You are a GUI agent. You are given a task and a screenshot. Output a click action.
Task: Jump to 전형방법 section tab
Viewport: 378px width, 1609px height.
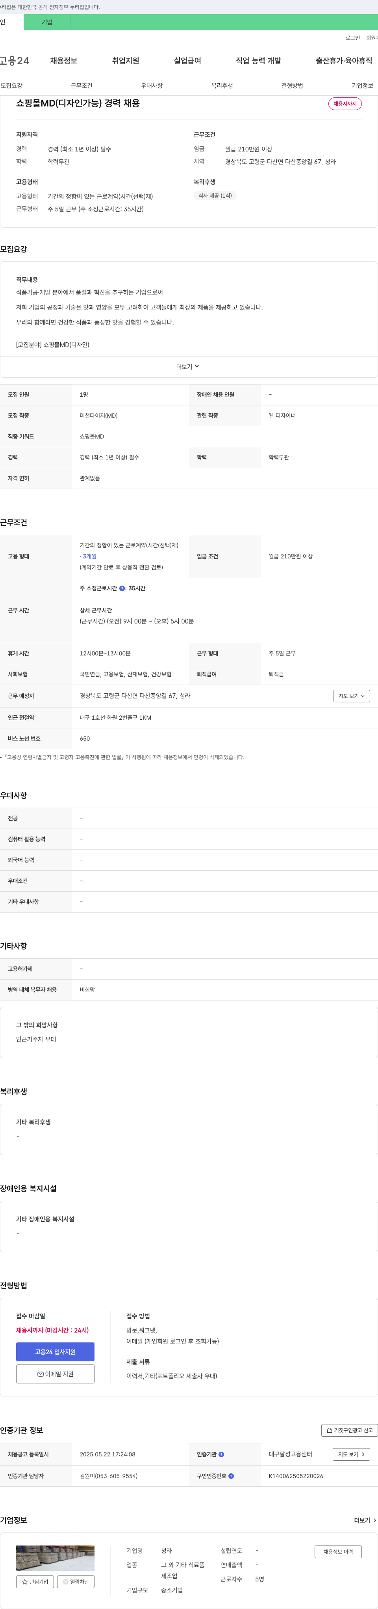click(292, 86)
